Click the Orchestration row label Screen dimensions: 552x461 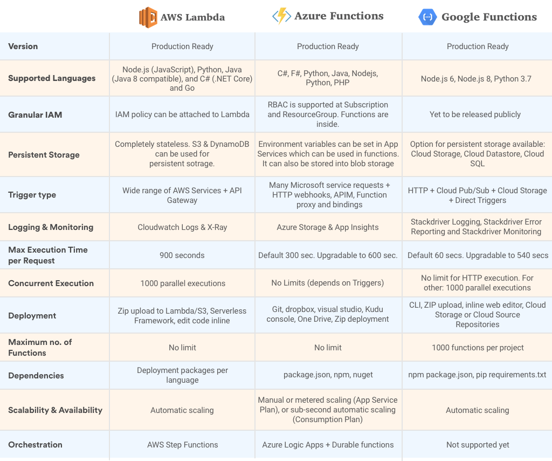35,445
